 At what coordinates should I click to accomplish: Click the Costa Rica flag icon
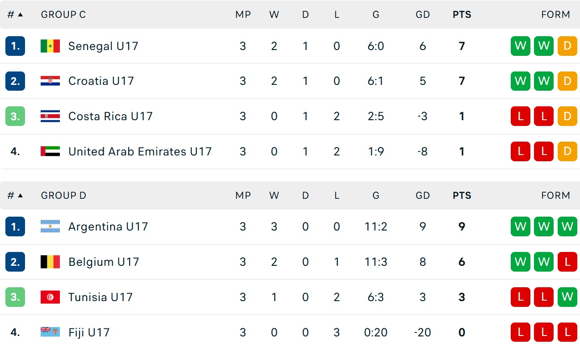(50, 116)
